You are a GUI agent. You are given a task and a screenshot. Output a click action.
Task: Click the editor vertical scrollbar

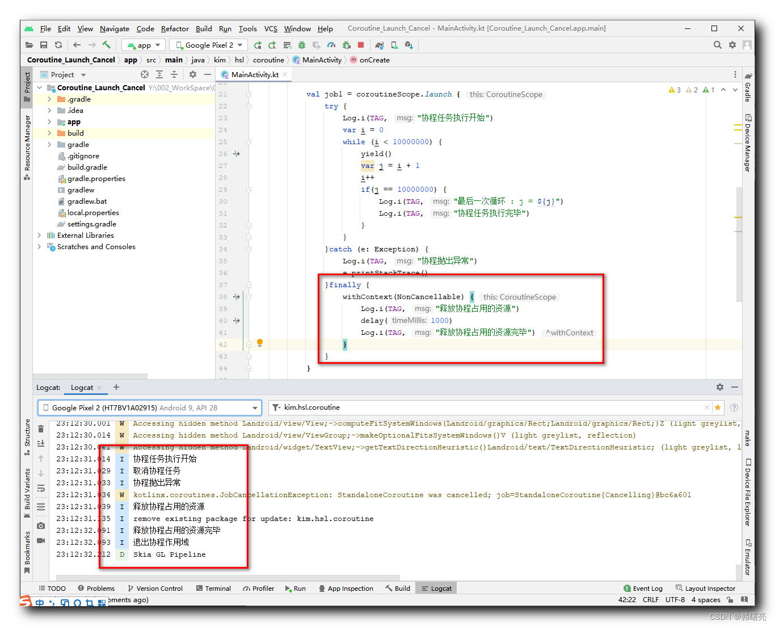click(739, 244)
